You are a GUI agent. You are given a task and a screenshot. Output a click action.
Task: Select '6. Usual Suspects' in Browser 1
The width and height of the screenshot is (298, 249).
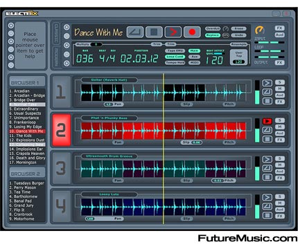[x=27, y=113]
